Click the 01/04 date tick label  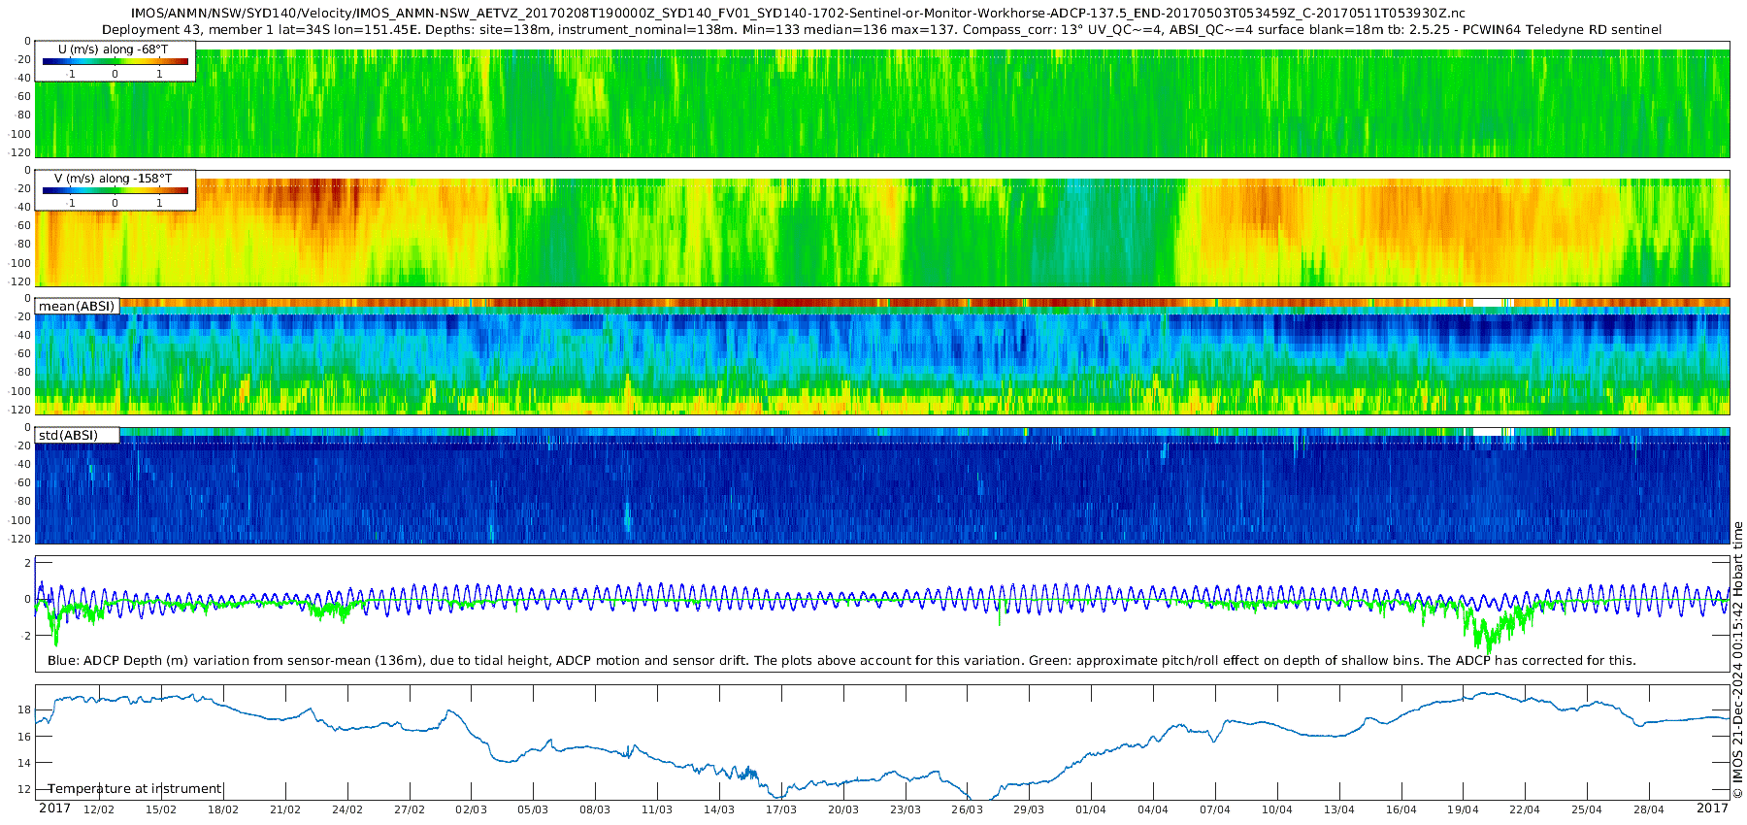pos(1090,809)
